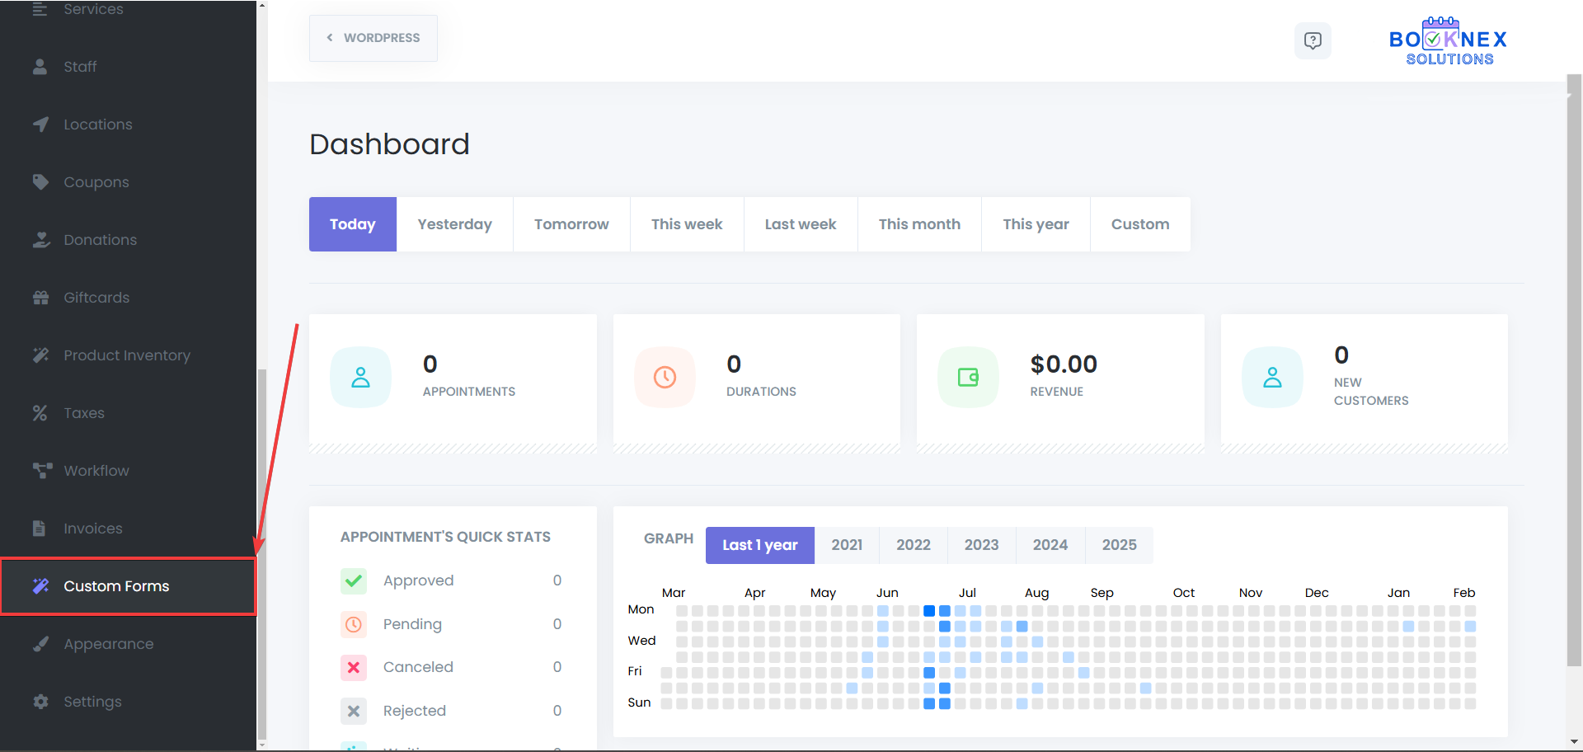Activate the Last 1 year graph toggle
This screenshot has height=752, width=1583.
(759, 545)
